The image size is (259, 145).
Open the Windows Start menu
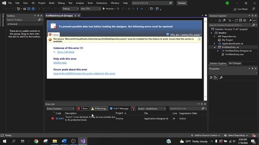(x=4, y=141)
